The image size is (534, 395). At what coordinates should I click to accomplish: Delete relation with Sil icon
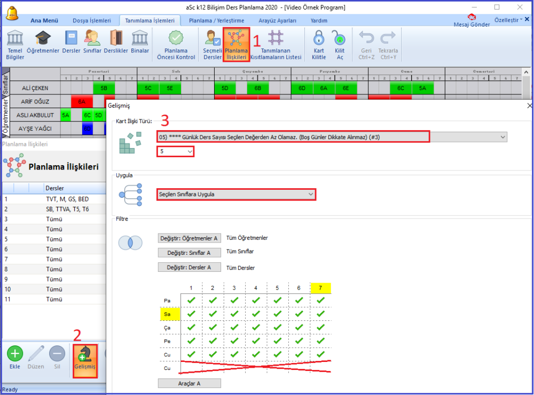57,357
